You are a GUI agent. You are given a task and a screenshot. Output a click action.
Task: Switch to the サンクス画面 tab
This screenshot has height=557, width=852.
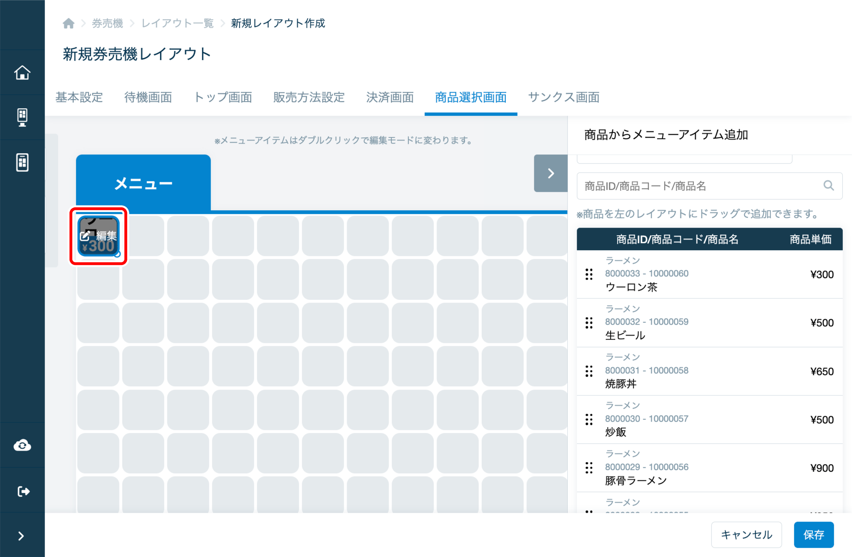(x=564, y=97)
